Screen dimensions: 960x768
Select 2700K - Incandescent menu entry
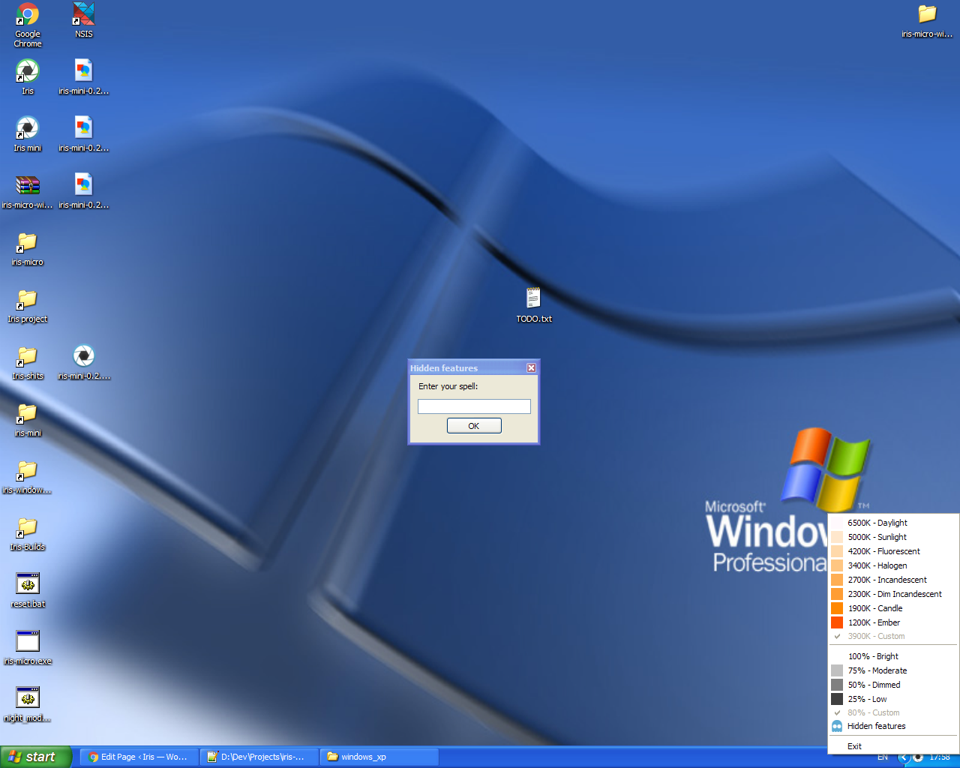click(x=892, y=580)
